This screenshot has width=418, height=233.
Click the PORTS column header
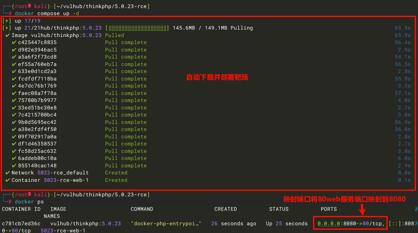click(x=329, y=209)
